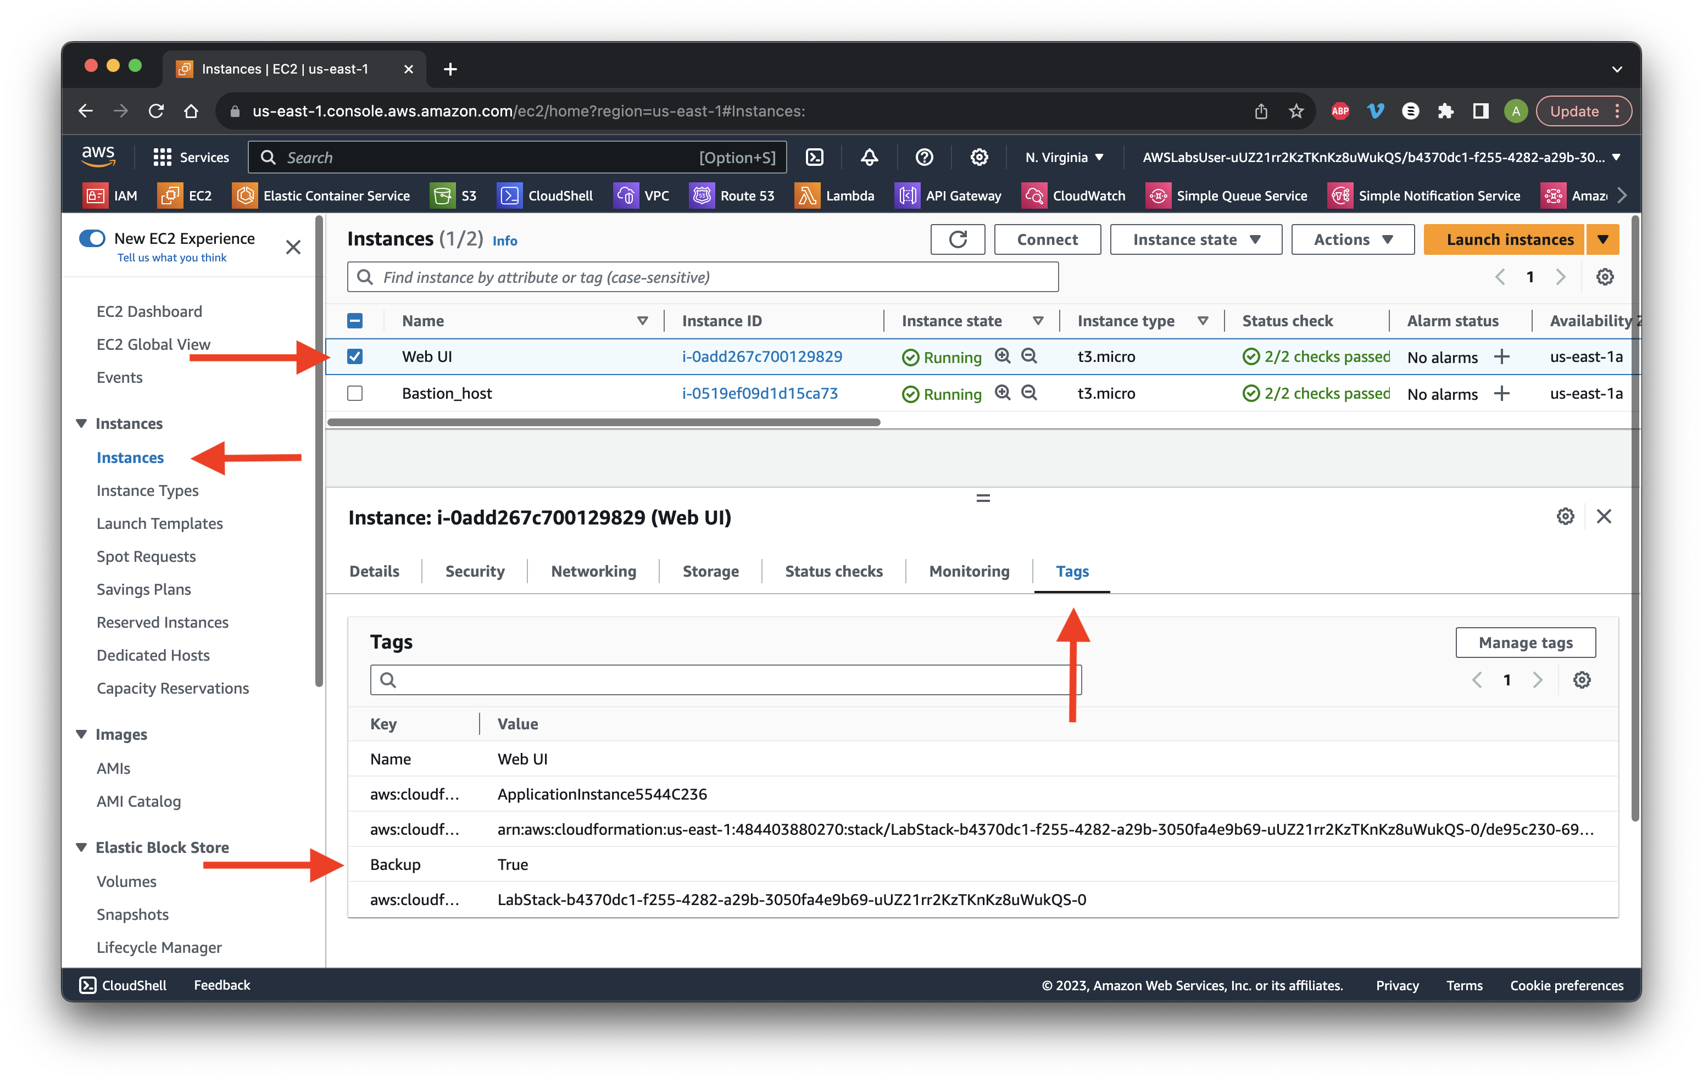This screenshot has height=1083, width=1703.
Task: Sort by the Name column arrow
Action: click(x=642, y=321)
